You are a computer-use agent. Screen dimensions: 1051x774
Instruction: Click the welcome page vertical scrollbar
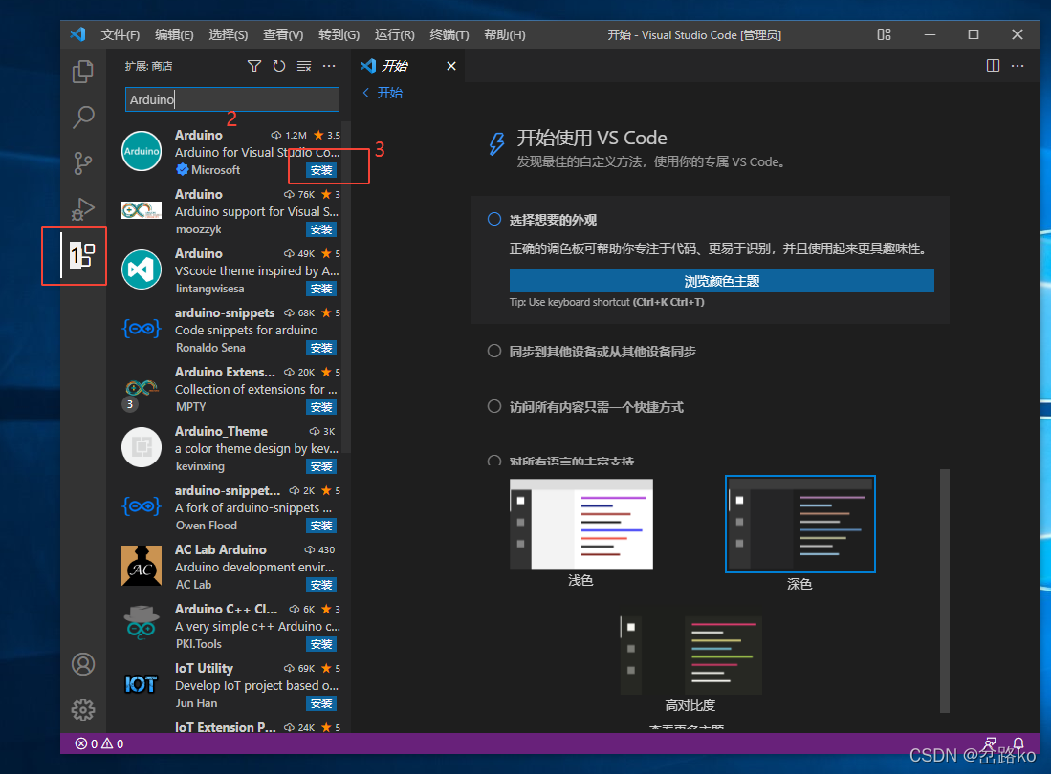[x=945, y=591]
